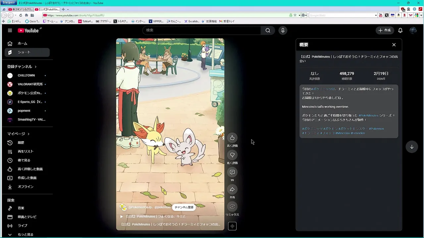Open the star bookmark dropdown arrow
The image size is (424, 238).
point(299,15)
